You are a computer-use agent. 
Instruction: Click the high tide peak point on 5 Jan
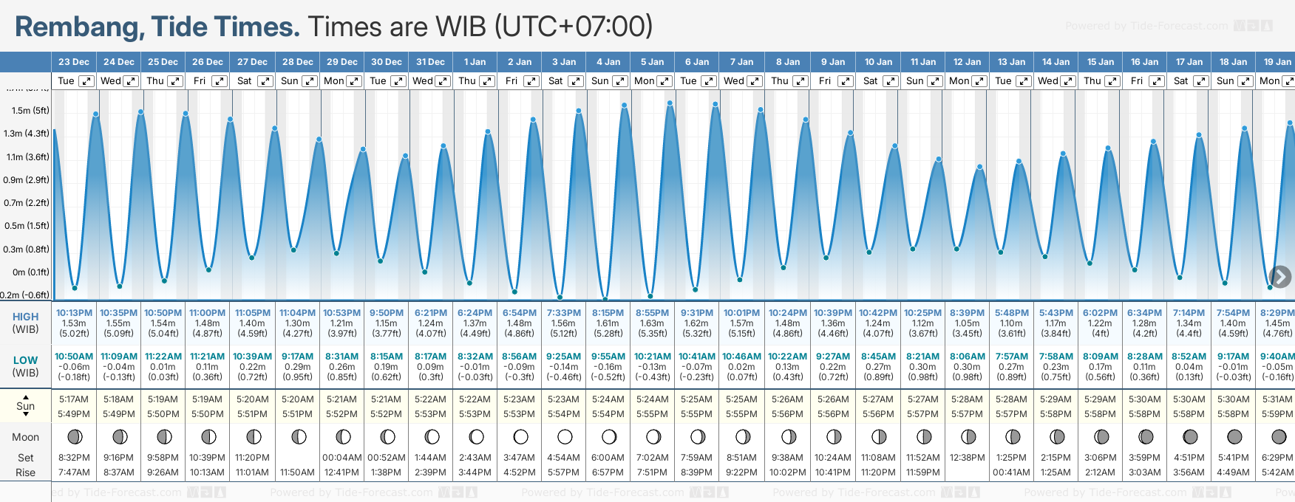pyautogui.click(x=670, y=103)
